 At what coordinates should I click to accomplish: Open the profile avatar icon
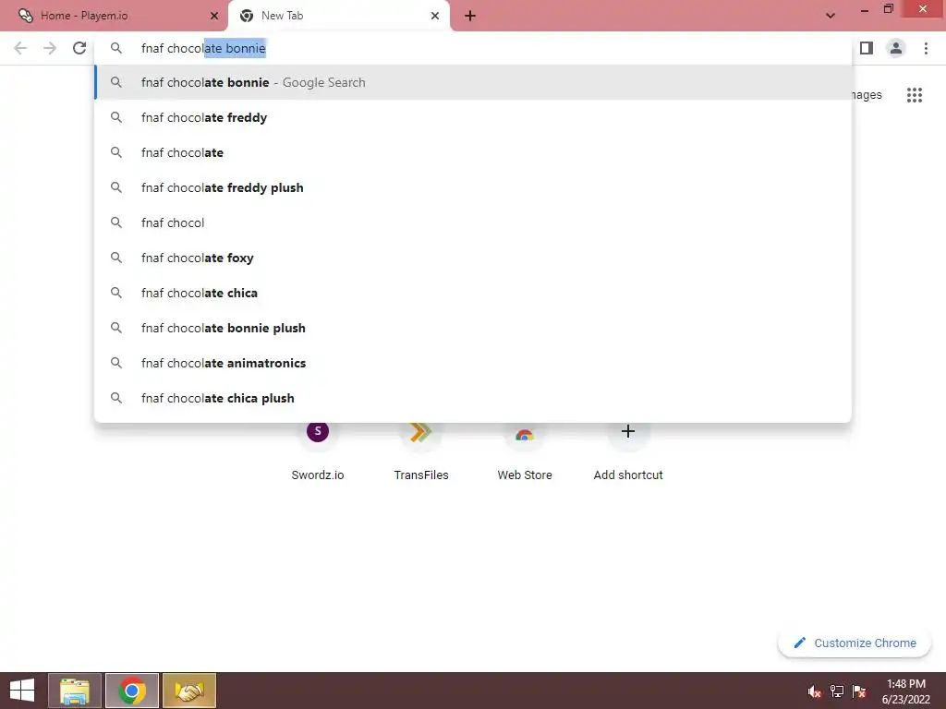[896, 48]
